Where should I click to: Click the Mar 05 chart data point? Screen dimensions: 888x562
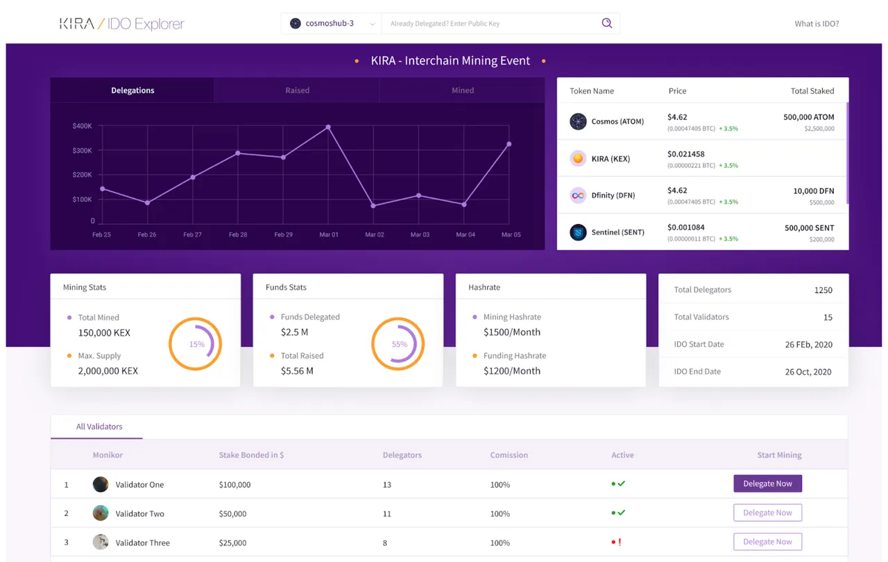(509, 144)
